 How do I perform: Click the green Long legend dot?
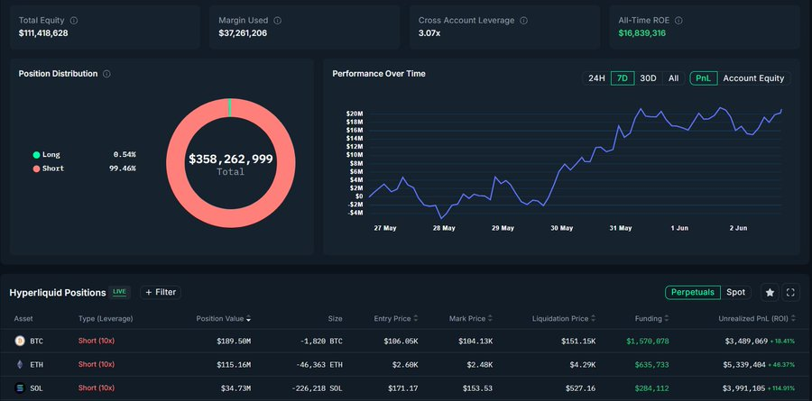pos(36,155)
